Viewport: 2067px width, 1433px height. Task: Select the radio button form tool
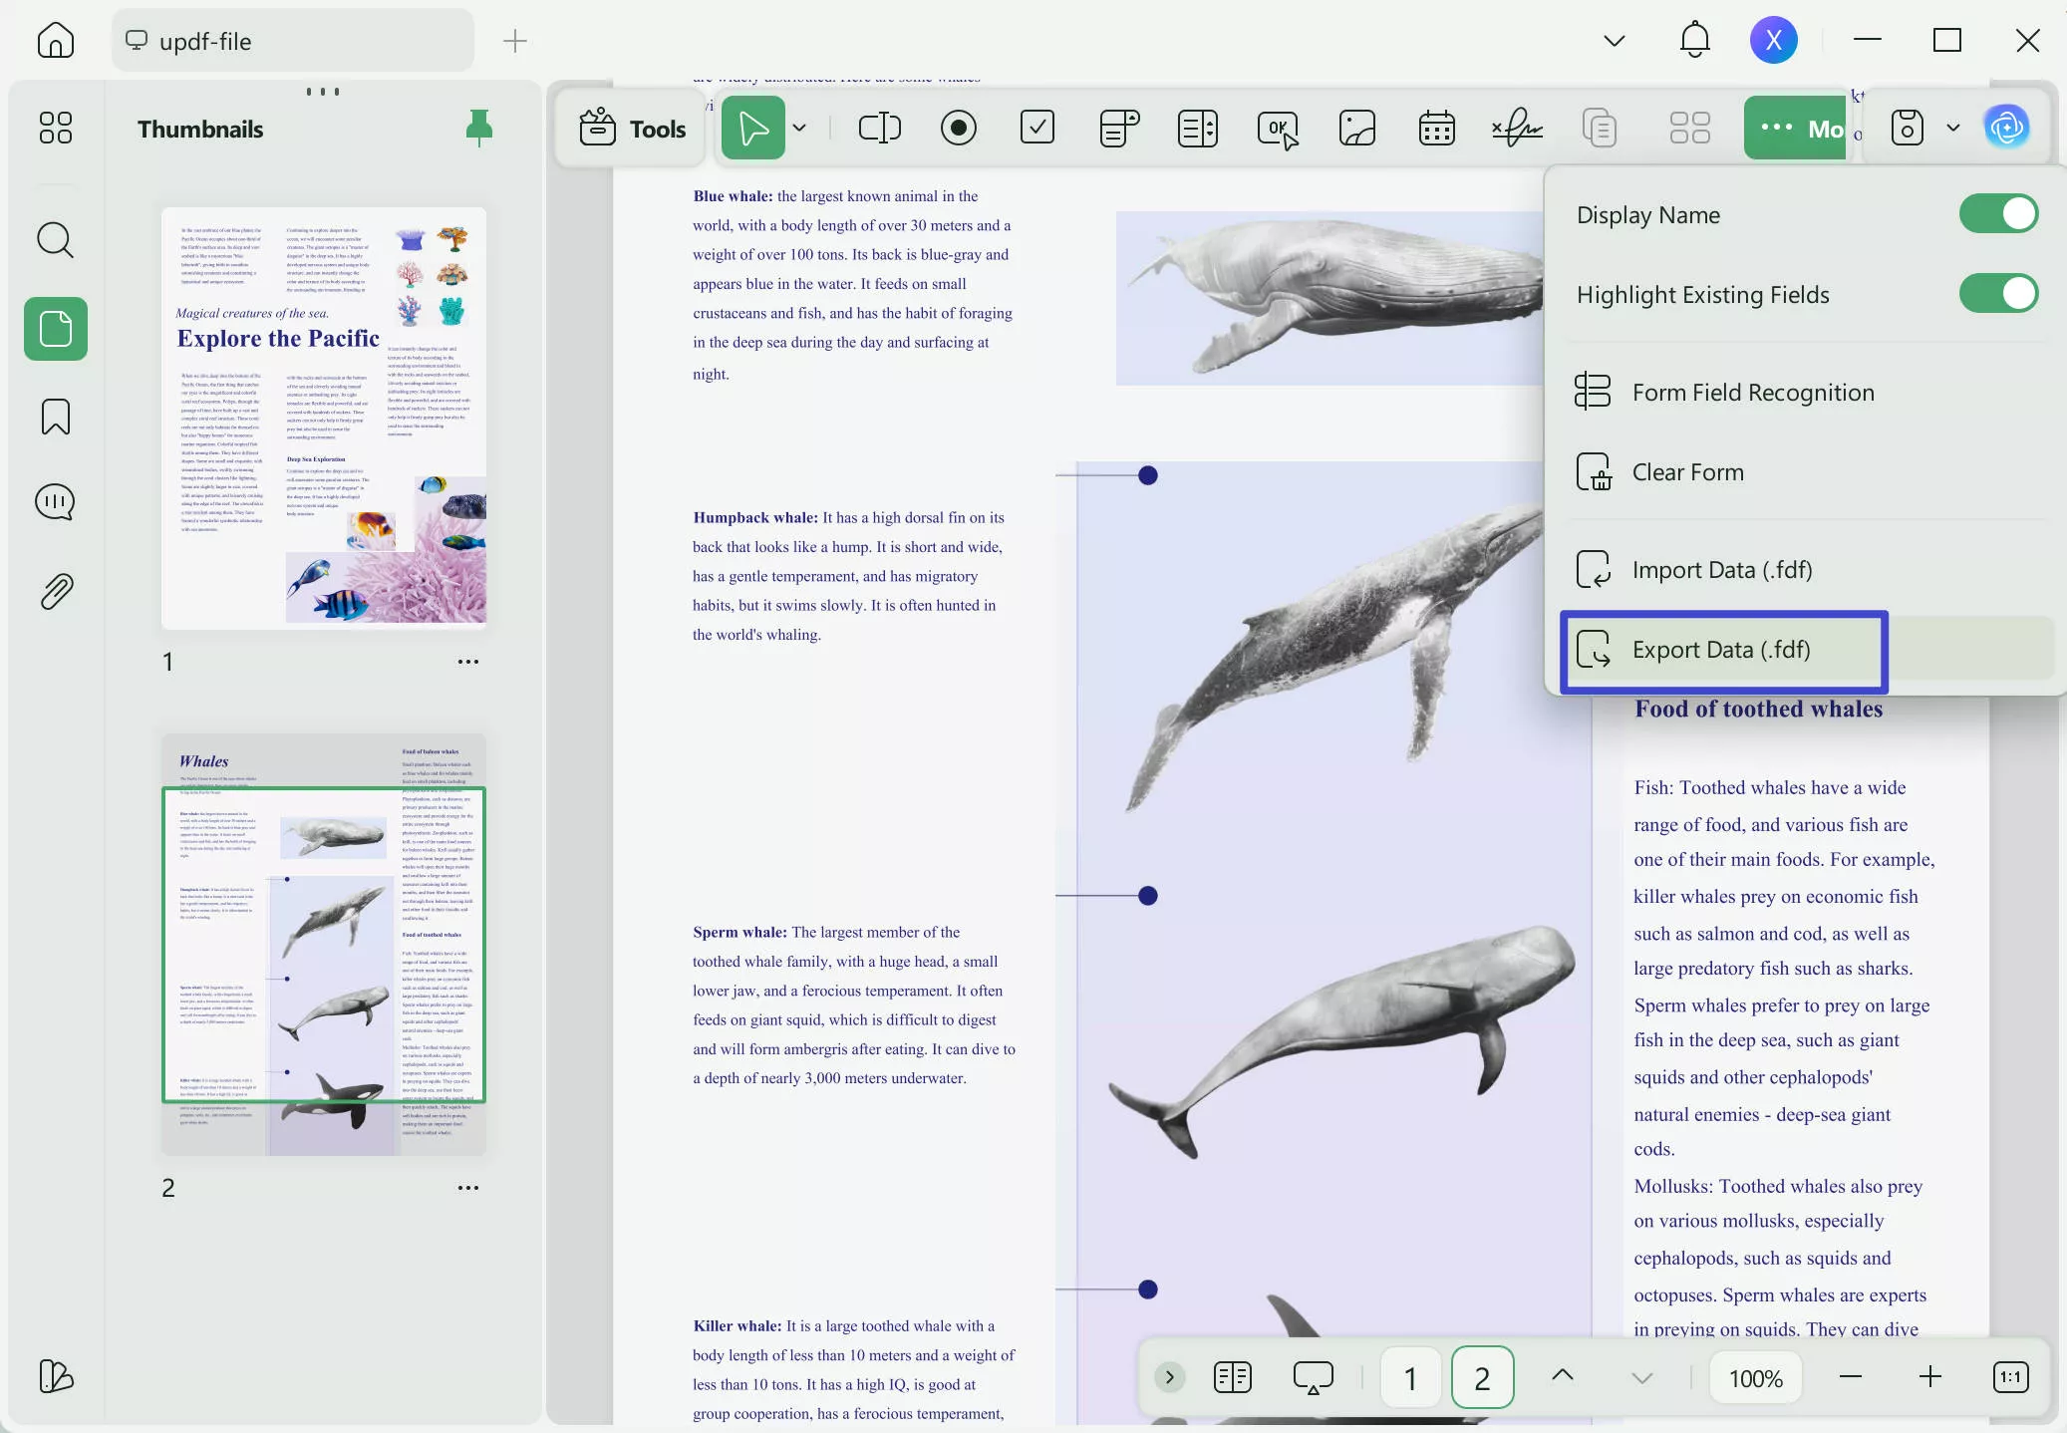958,128
